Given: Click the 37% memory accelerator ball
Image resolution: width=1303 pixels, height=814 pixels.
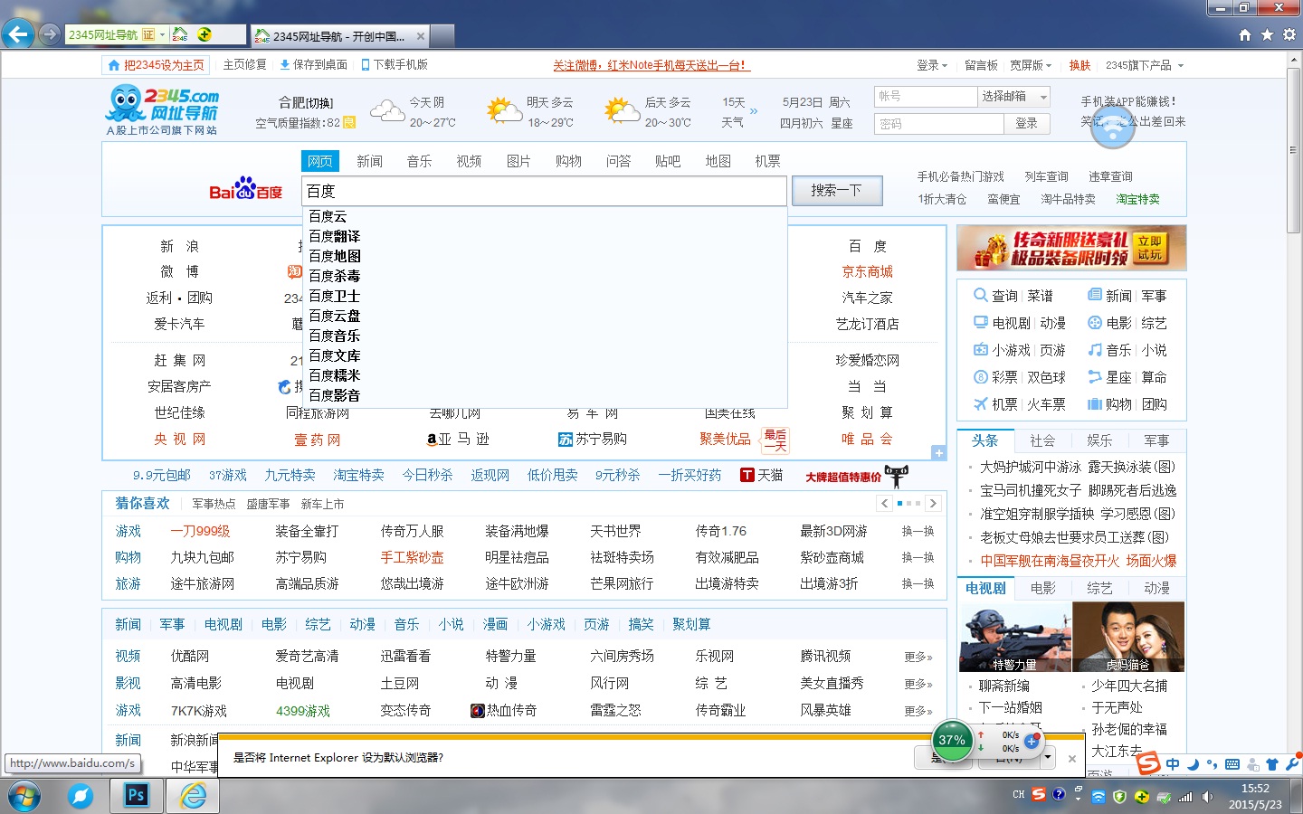Looking at the screenshot, I should pos(952,741).
